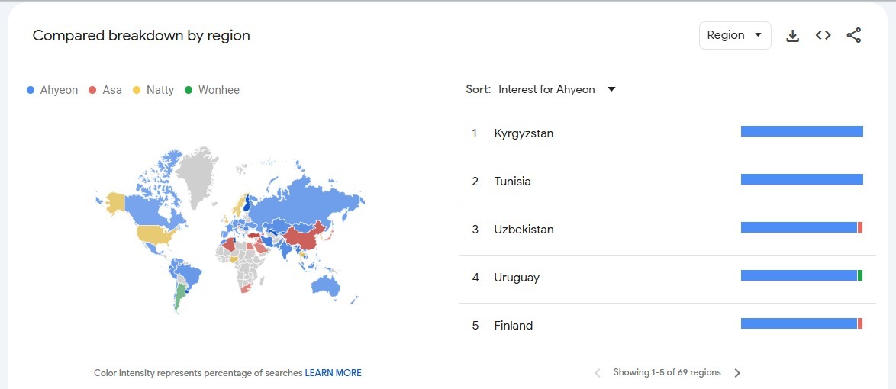
Task: Click the previous page arrow
Action: coord(598,373)
